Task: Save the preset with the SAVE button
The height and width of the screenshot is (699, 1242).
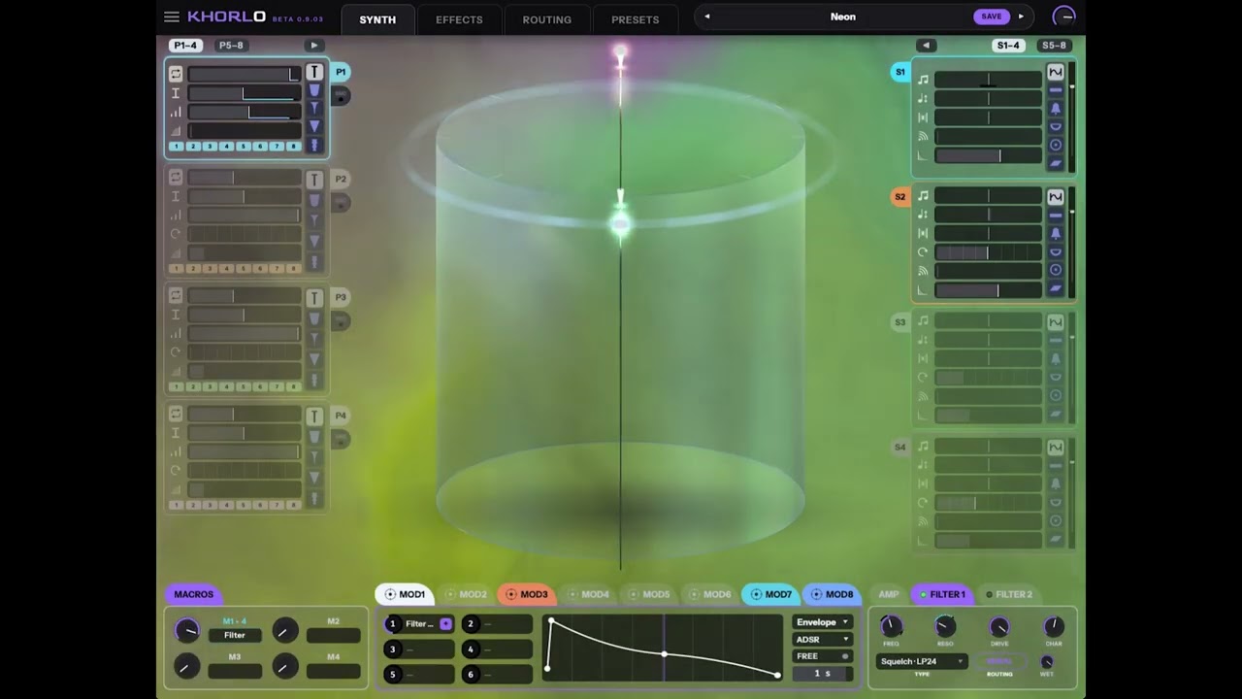Action: coord(991,17)
